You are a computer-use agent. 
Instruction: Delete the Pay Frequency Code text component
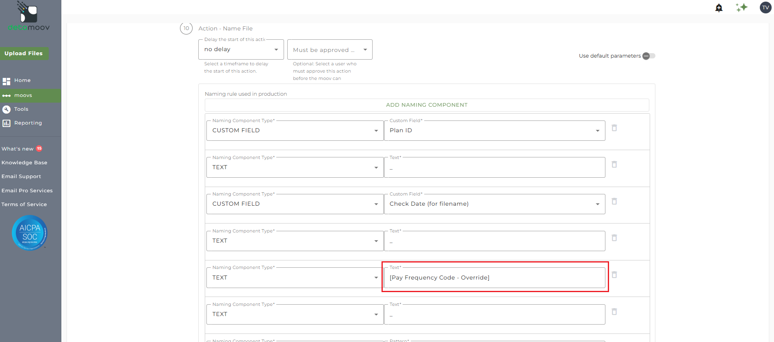[x=614, y=275]
